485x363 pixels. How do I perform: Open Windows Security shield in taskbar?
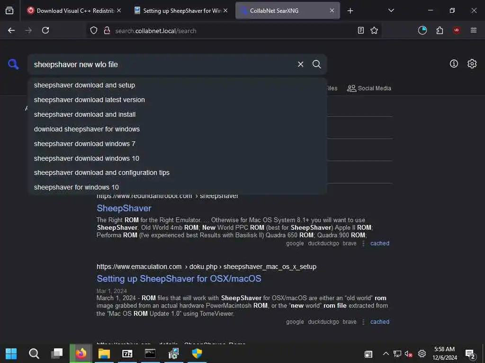197,354
